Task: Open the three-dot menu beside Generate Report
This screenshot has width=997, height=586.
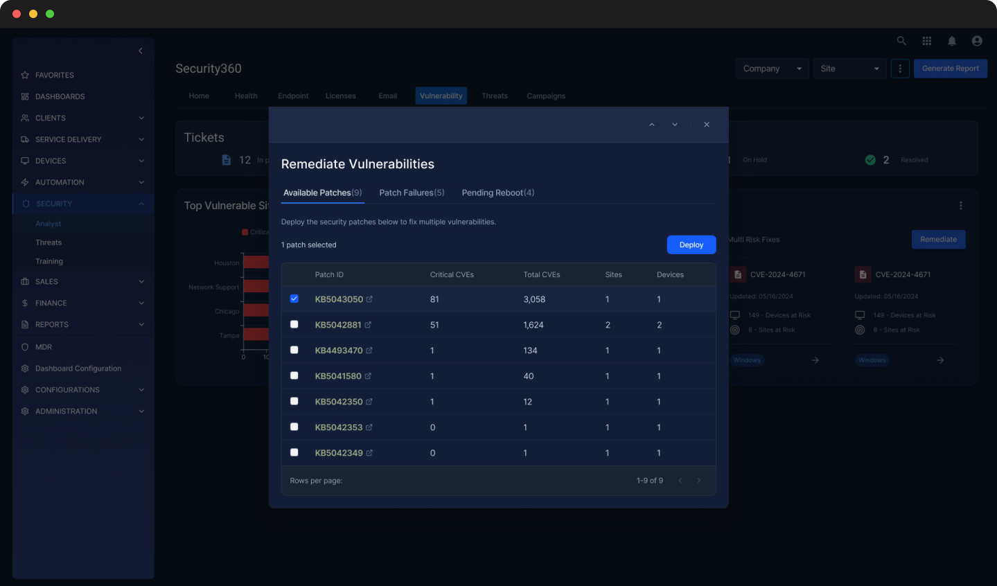Action: [899, 69]
